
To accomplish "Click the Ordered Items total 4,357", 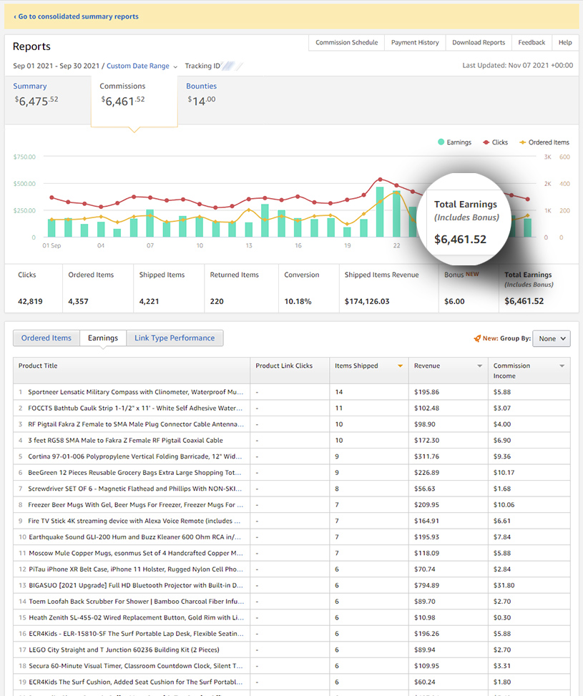I will pos(78,301).
